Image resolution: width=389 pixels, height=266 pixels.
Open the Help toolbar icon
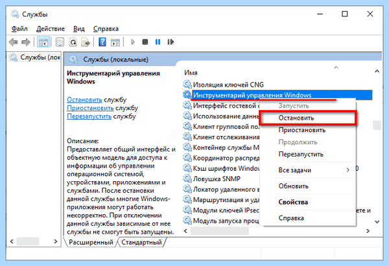[x=102, y=42]
